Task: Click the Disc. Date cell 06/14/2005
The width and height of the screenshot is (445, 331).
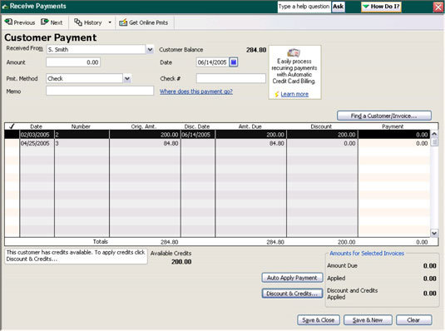Action: 198,135
